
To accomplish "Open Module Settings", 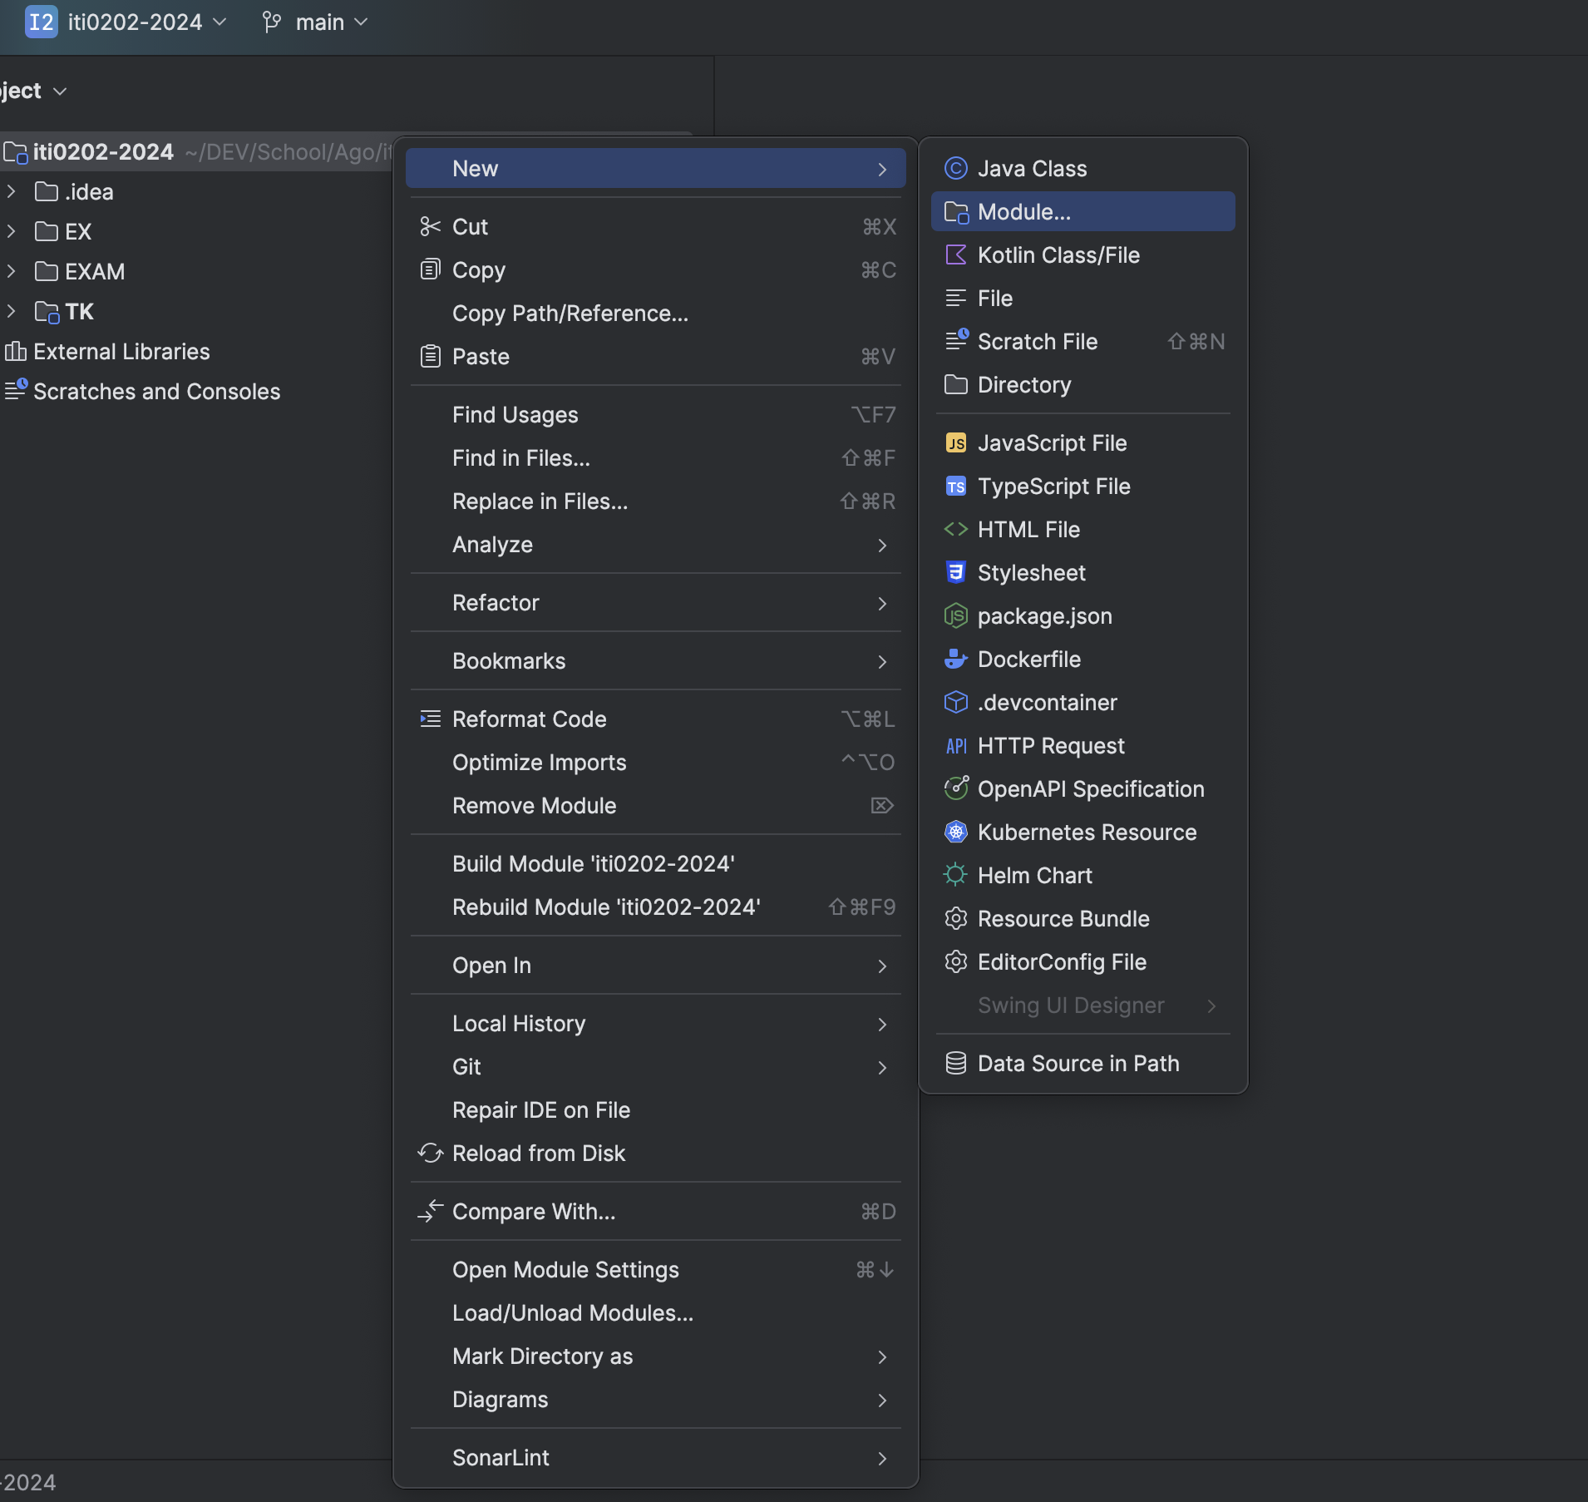I will click(565, 1270).
